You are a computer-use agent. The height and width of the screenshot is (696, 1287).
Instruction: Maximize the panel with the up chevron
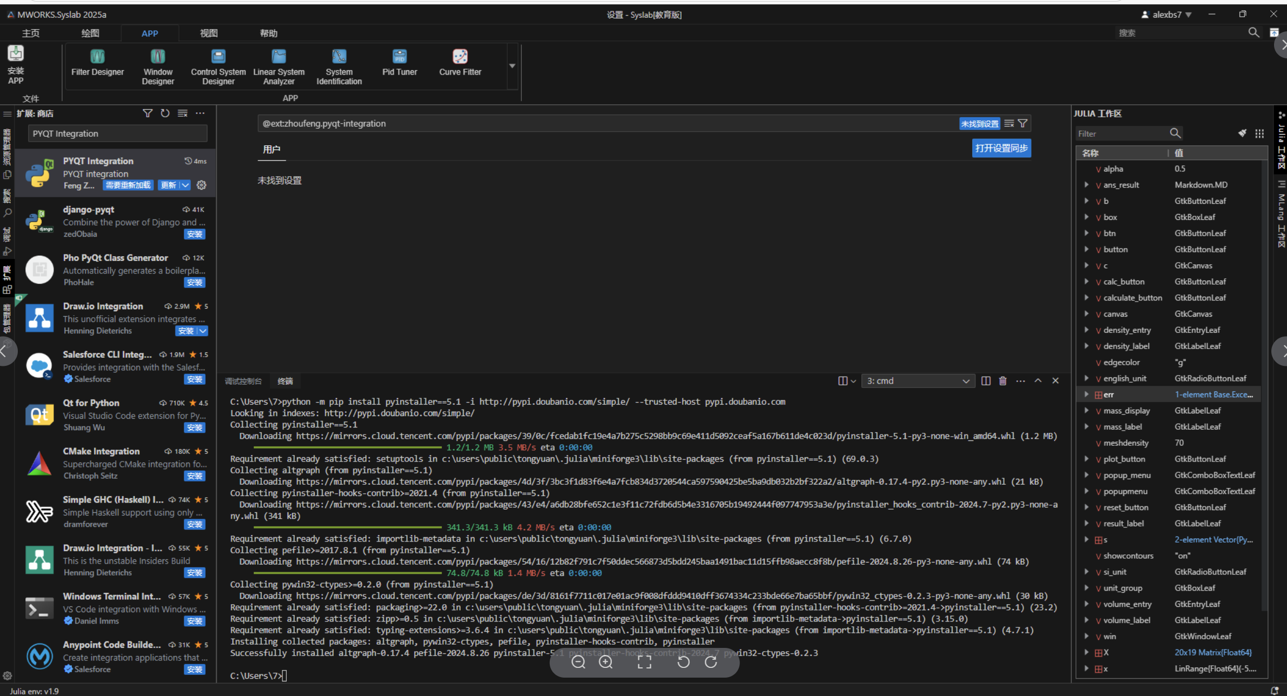tap(1037, 381)
